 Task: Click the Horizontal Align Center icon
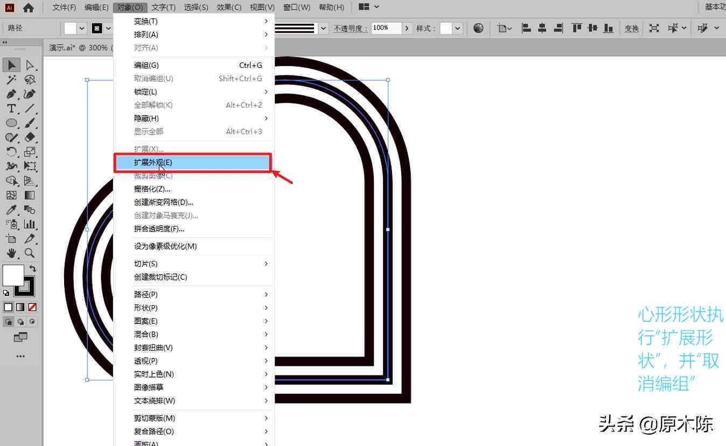click(542, 28)
